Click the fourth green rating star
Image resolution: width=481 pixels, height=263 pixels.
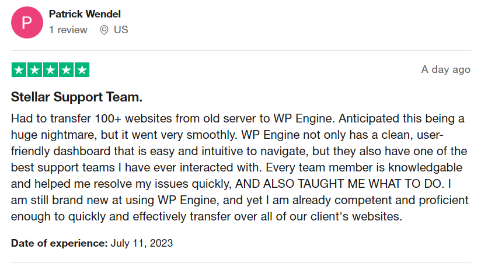(x=66, y=70)
